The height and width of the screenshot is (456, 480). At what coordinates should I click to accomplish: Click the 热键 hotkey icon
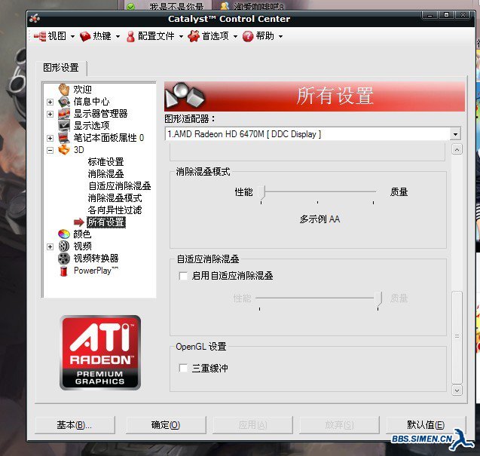(x=85, y=36)
